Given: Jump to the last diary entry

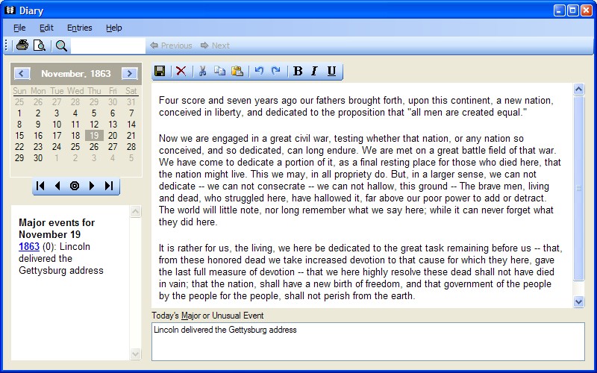Looking at the screenshot, I should [x=109, y=186].
